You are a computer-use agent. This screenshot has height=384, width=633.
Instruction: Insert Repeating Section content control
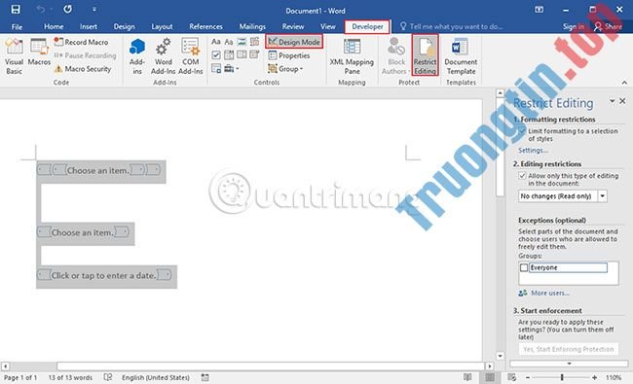(x=216, y=68)
